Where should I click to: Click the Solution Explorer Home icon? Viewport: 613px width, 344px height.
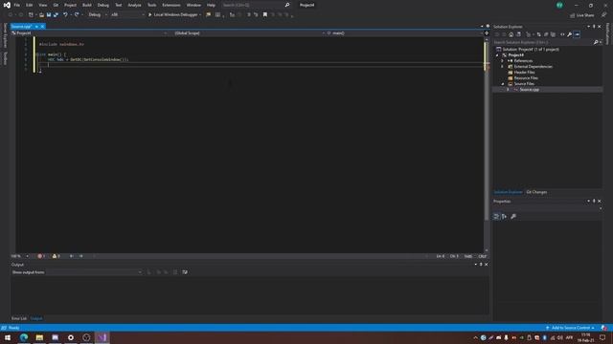pos(511,34)
